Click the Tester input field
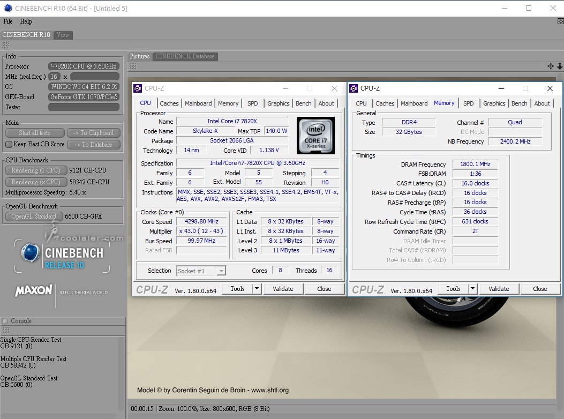This screenshot has height=419, width=564. click(84, 107)
